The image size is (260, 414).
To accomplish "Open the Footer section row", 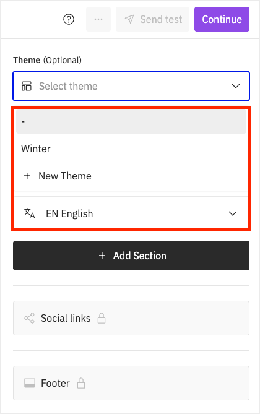I will click(x=131, y=383).
